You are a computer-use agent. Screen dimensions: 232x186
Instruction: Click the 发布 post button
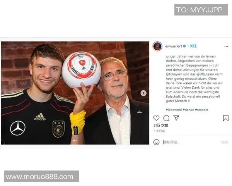[225, 142]
